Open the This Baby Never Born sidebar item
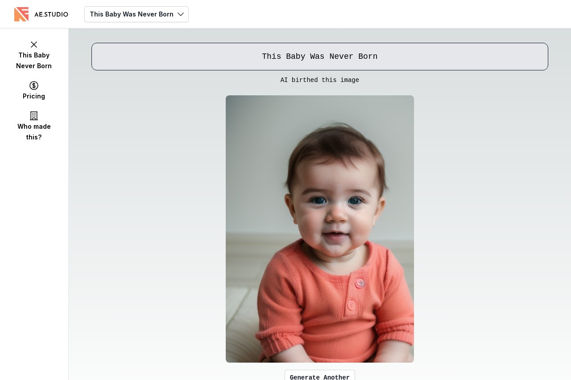 pyautogui.click(x=34, y=55)
